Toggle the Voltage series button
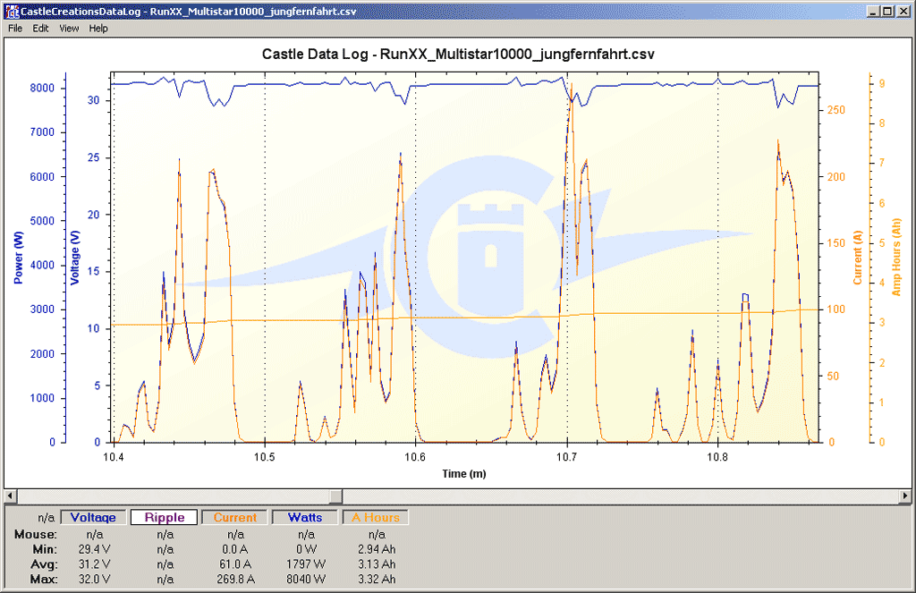 93,517
